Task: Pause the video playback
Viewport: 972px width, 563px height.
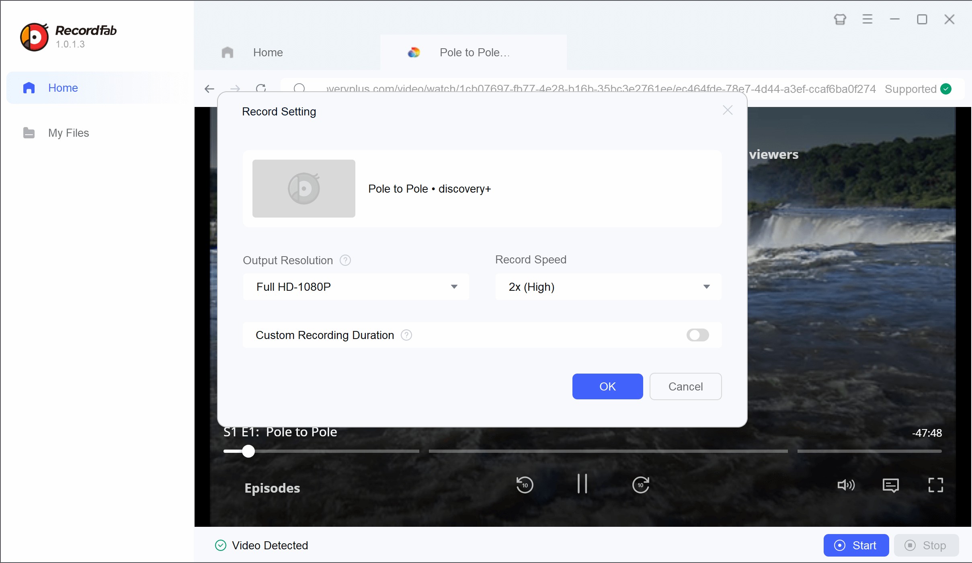Action: 582,483
